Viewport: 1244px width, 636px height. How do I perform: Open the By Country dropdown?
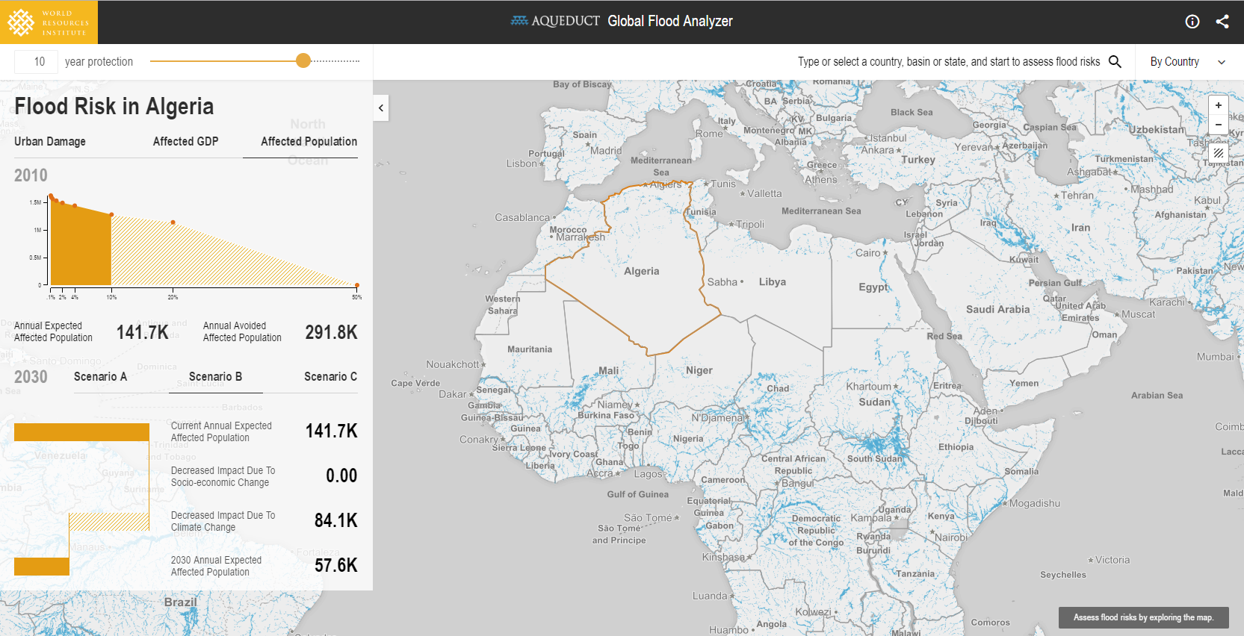tap(1188, 62)
